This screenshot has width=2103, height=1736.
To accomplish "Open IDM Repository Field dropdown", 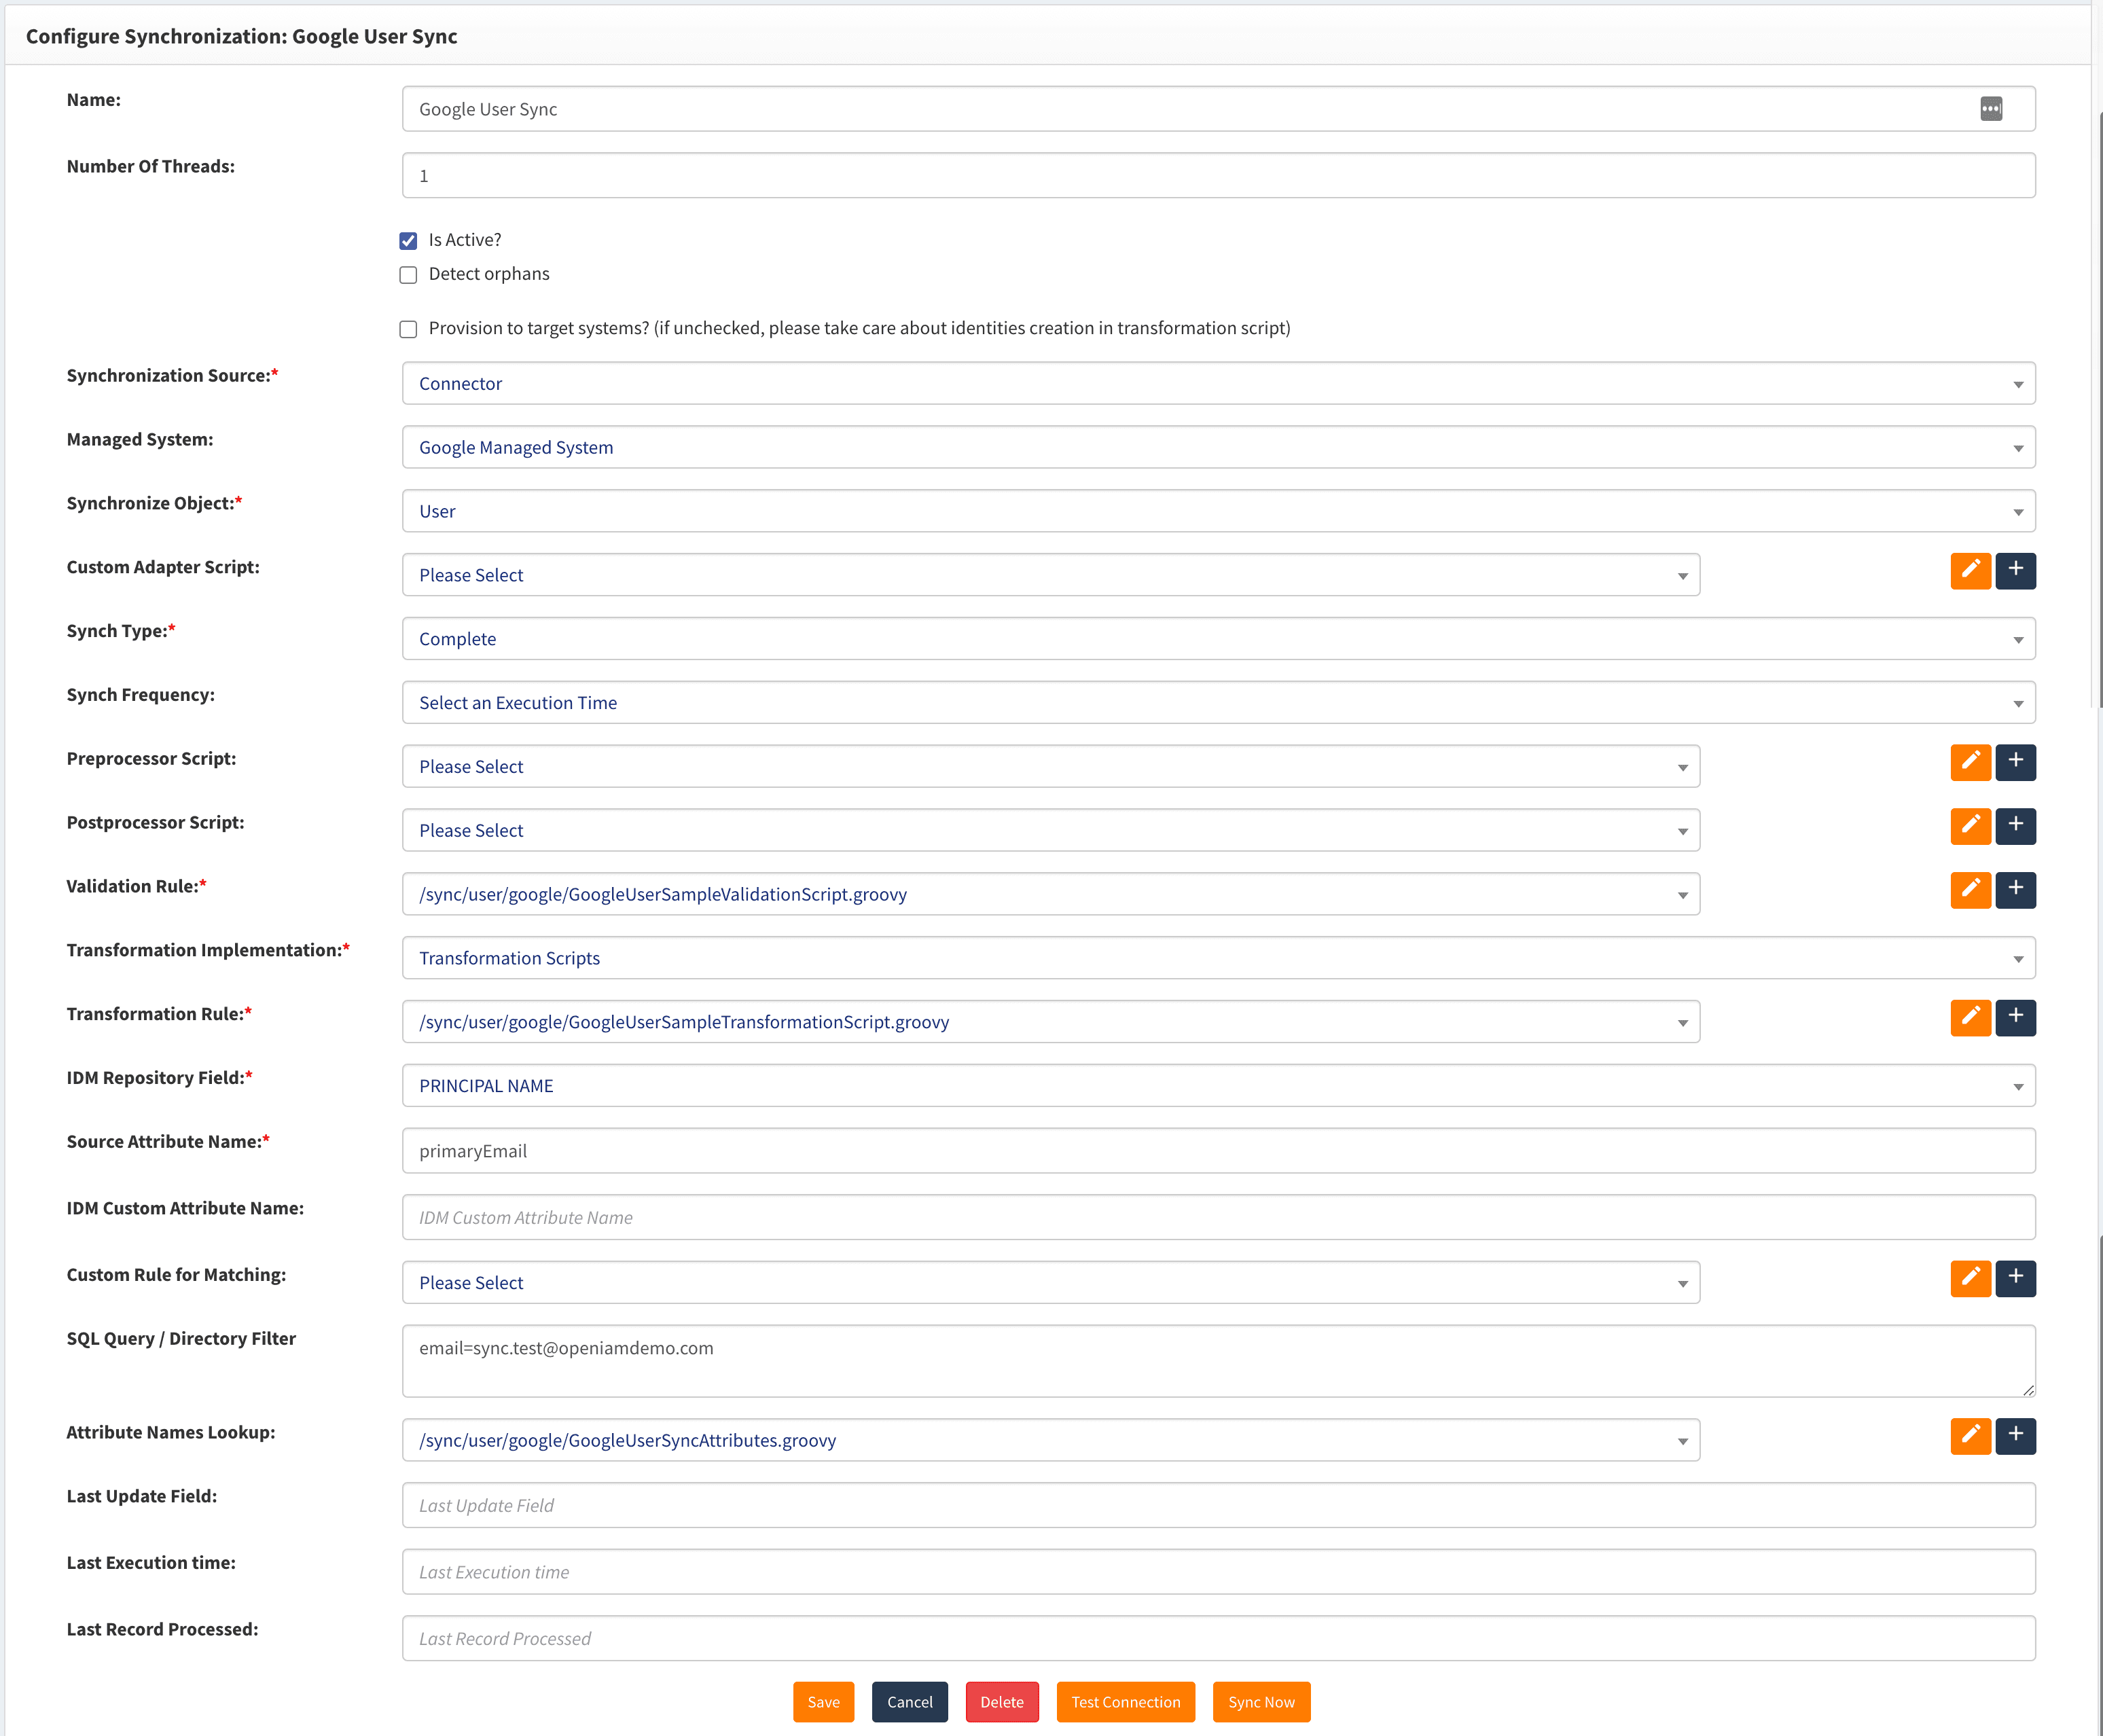I will (x=1217, y=1086).
